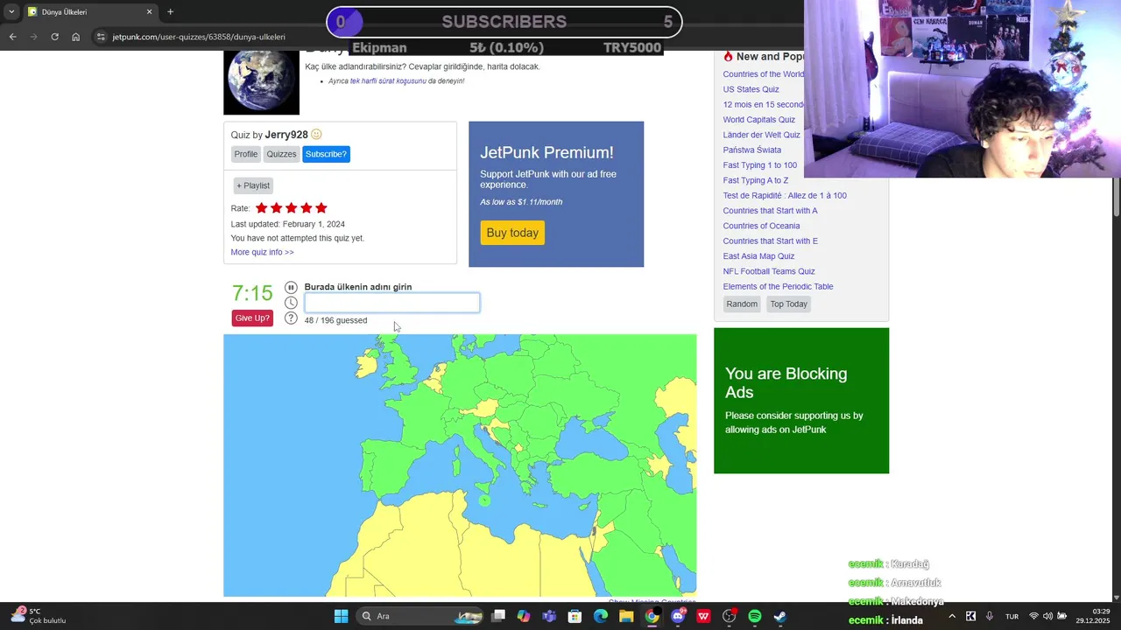Click the Give Up? button
Image resolution: width=1121 pixels, height=630 pixels.
252,318
